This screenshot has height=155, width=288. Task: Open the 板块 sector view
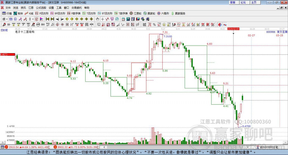point(18,14)
